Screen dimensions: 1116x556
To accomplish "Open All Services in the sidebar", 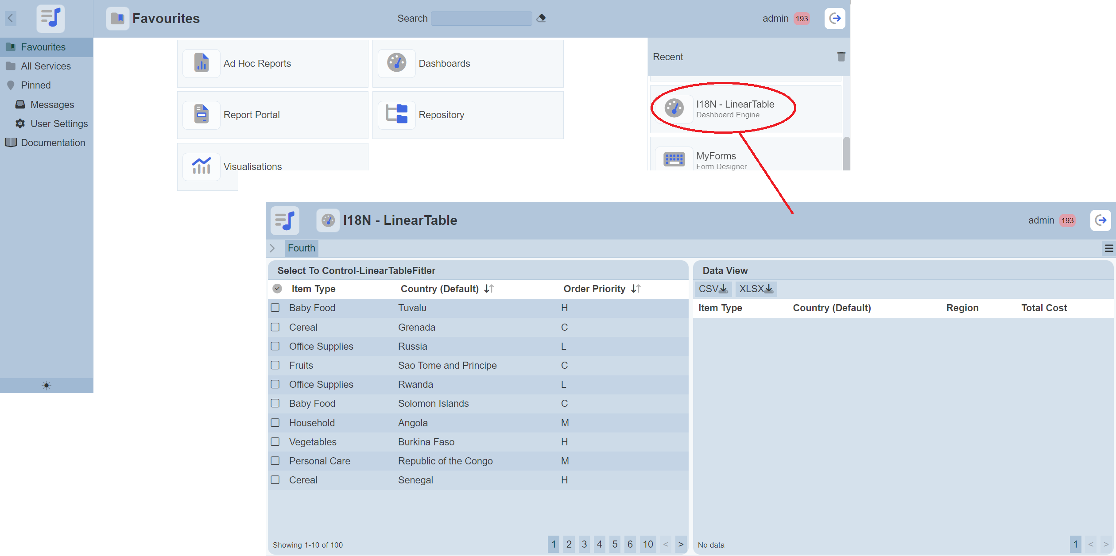I will point(46,66).
